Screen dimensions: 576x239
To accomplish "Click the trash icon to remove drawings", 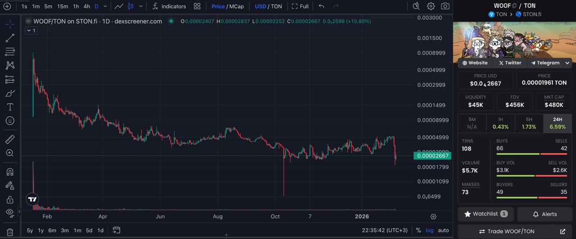I will point(10,232).
